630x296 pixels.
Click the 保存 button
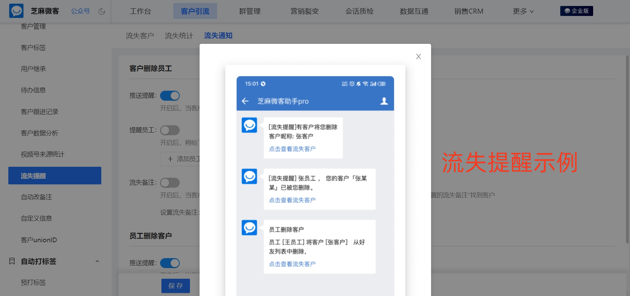click(176, 286)
